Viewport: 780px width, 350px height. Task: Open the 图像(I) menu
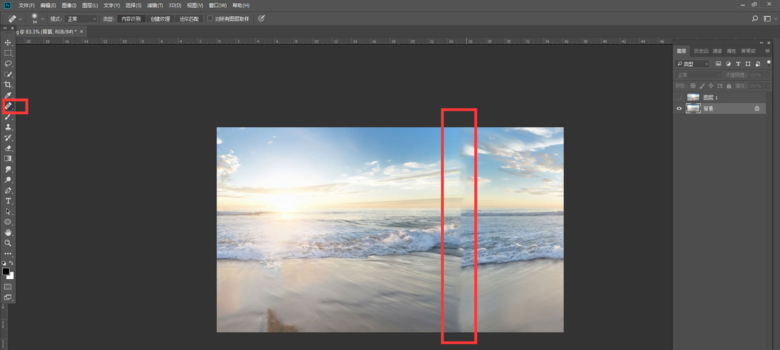coord(69,5)
